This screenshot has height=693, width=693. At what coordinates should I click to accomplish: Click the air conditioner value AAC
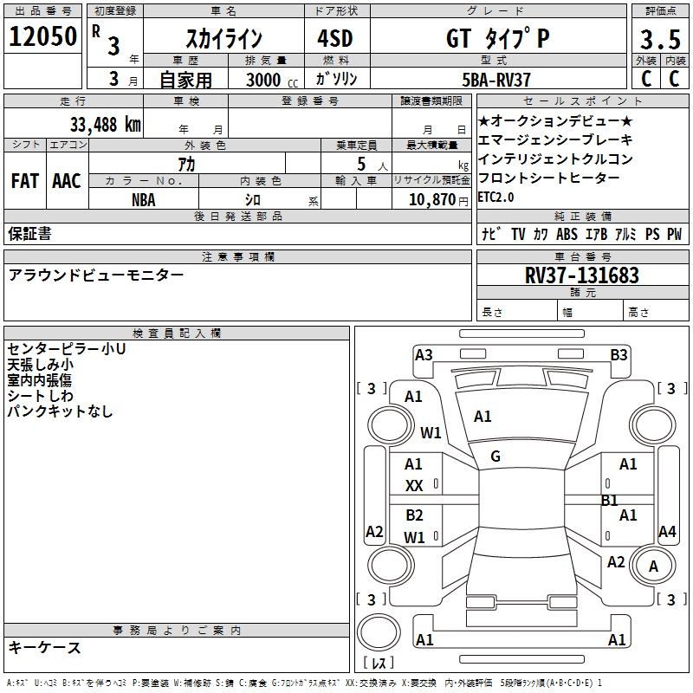[67, 181]
